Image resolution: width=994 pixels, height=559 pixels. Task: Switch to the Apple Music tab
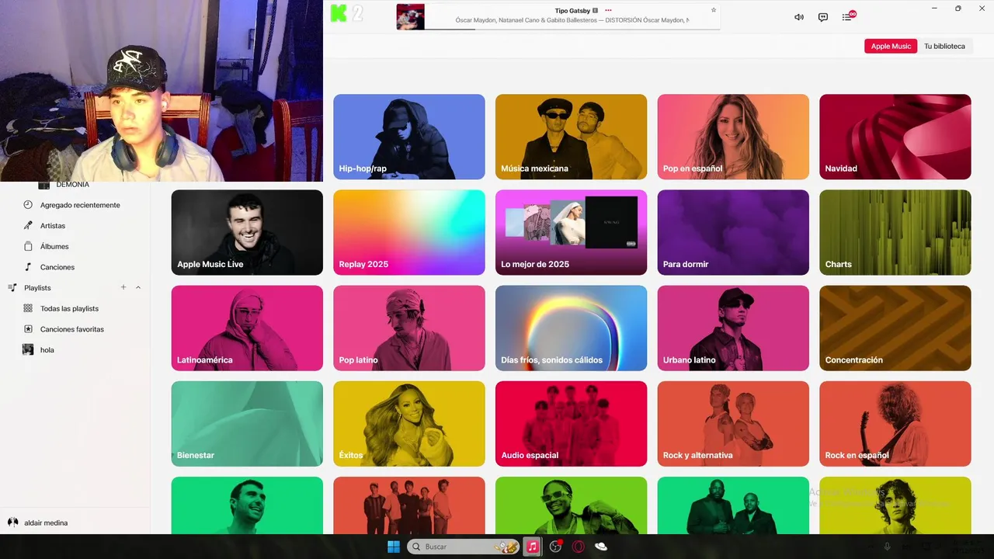891,46
